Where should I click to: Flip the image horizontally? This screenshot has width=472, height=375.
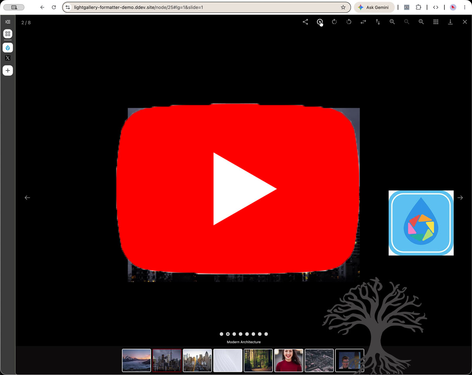[x=363, y=22]
